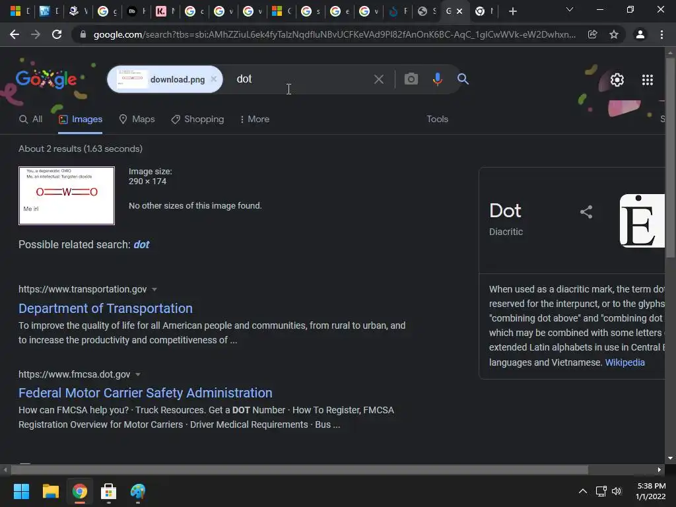This screenshot has height=507, width=676.
Task: Click the 'About 2 results' stats text
Action: point(81,149)
